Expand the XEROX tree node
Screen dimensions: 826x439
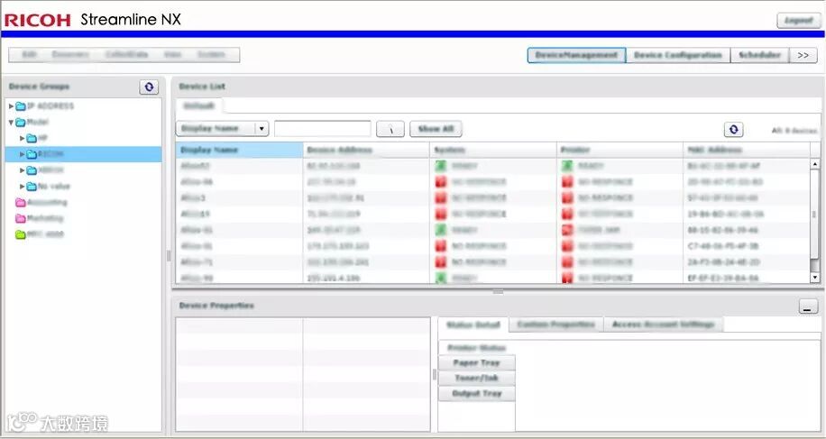click(x=23, y=170)
